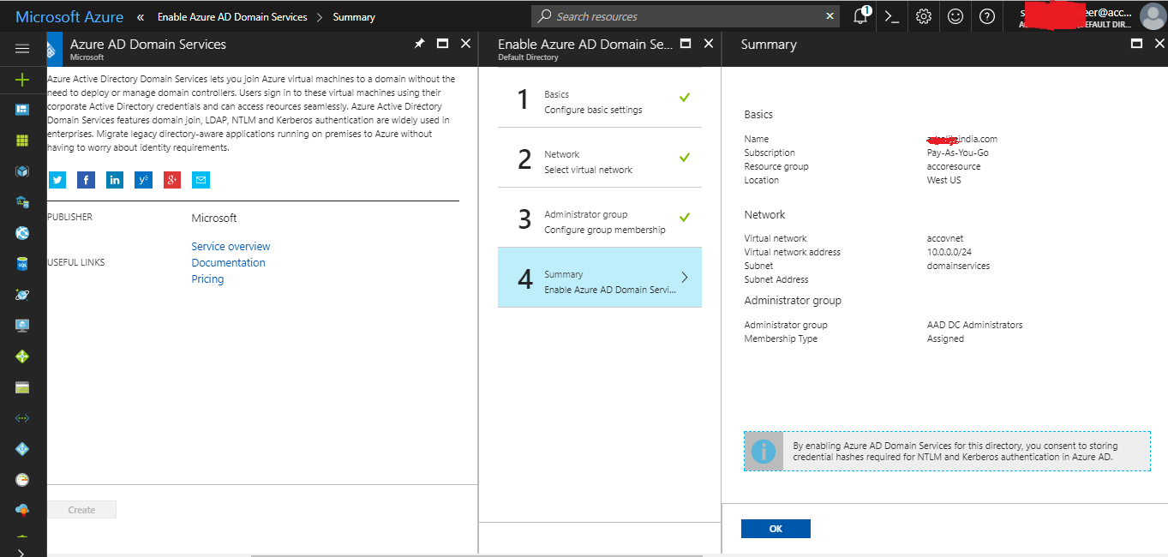Go to the Enable Azure AD Domain Services breadcrumb

(x=231, y=16)
